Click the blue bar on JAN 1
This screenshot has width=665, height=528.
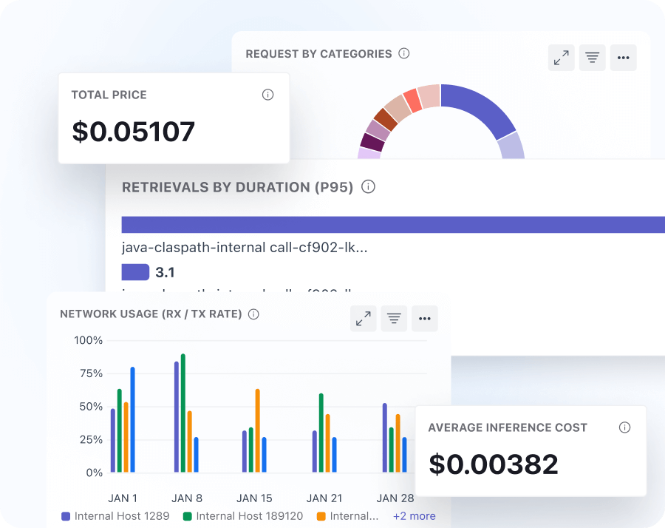pyautogui.click(x=133, y=420)
